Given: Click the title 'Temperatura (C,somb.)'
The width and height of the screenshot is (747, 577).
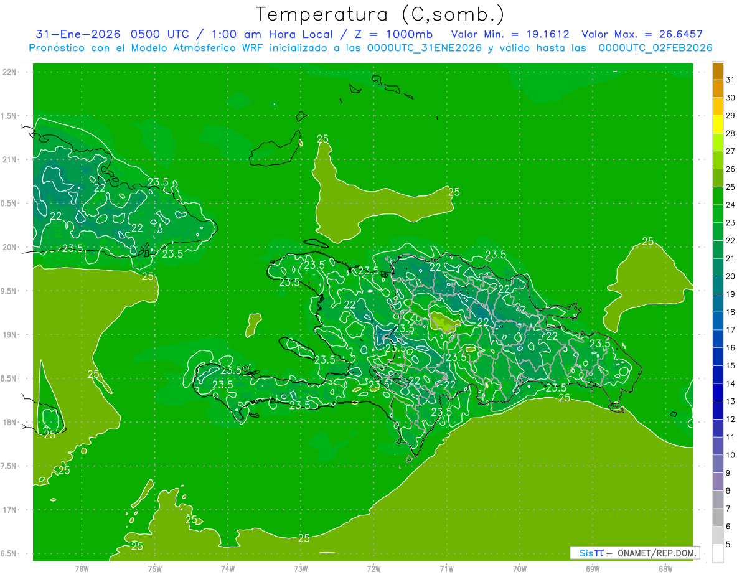Looking at the screenshot, I should 380,14.
